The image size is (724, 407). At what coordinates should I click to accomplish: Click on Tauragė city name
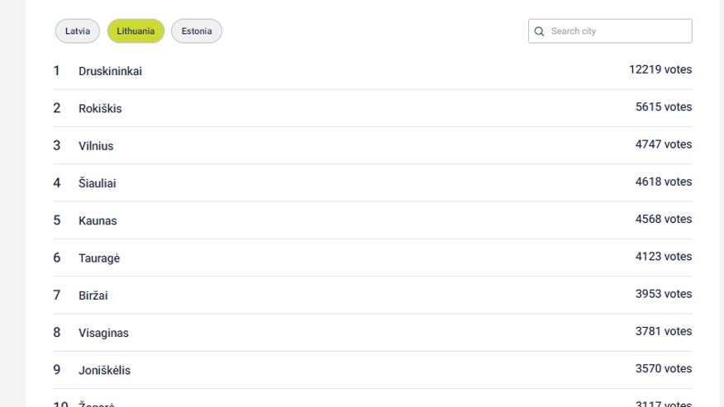point(99,258)
